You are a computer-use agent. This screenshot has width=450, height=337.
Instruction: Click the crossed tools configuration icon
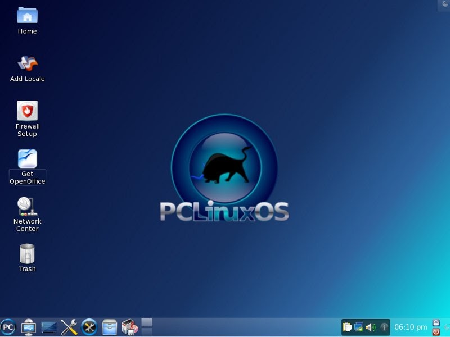68,326
